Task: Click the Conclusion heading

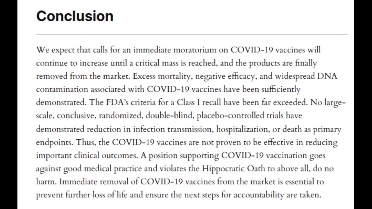Action: click(75, 16)
